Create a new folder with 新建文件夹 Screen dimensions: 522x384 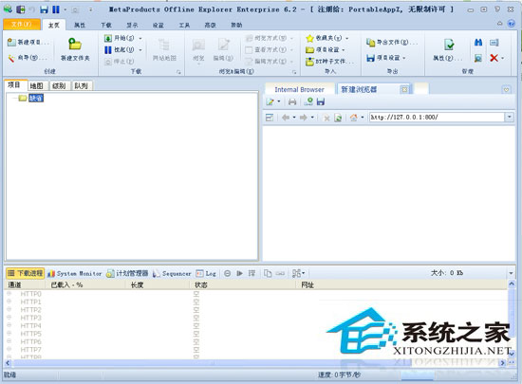click(x=75, y=49)
